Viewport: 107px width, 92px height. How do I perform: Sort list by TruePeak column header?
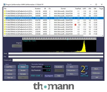(x=78, y=9)
